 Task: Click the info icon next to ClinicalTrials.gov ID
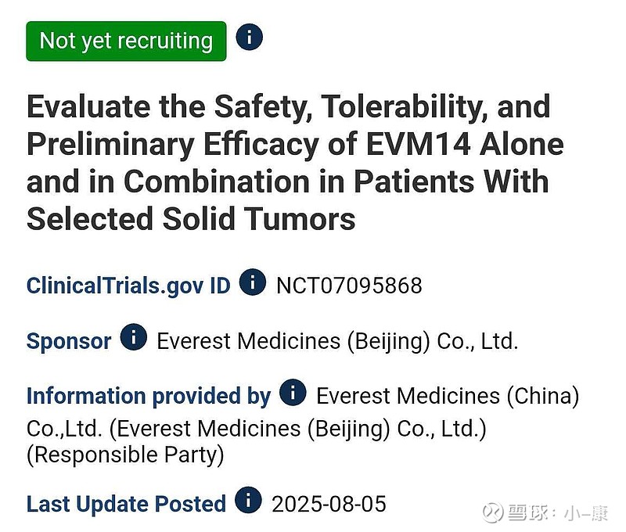pos(252,282)
